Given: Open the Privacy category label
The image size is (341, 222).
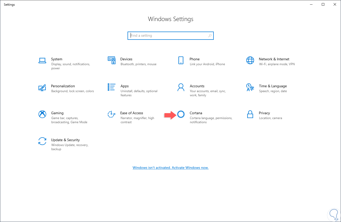Looking at the screenshot, I should (264, 113).
